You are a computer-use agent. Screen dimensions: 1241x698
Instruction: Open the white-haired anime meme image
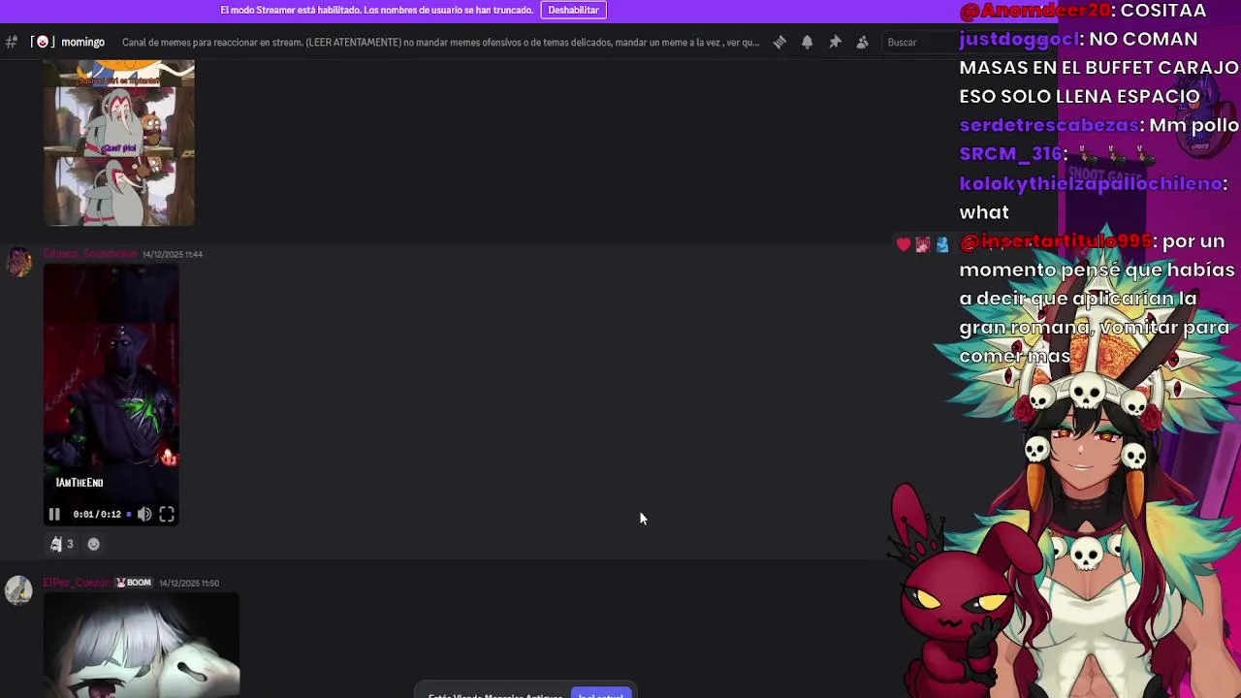(x=142, y=646)
